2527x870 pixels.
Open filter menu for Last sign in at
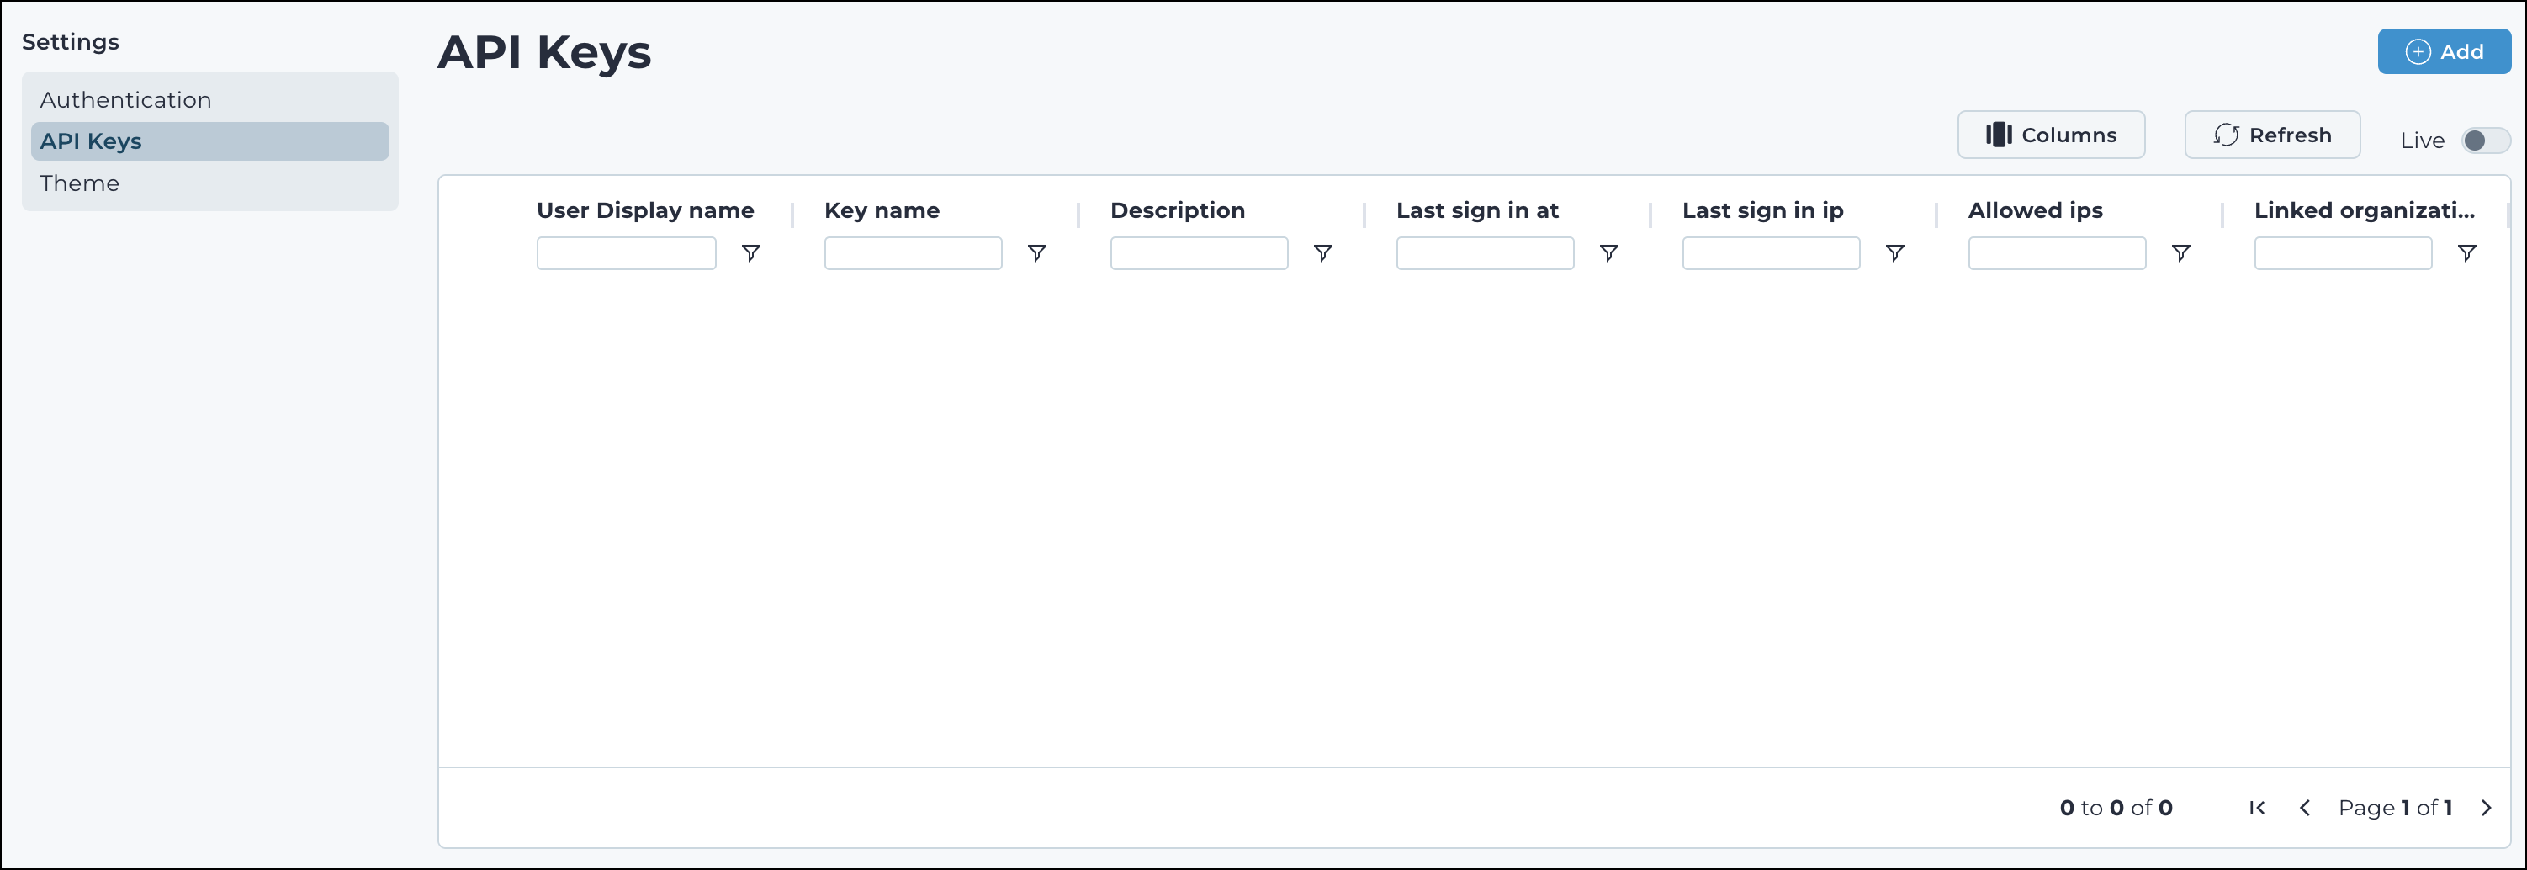pyautogui.click(x=1608, y=253)
